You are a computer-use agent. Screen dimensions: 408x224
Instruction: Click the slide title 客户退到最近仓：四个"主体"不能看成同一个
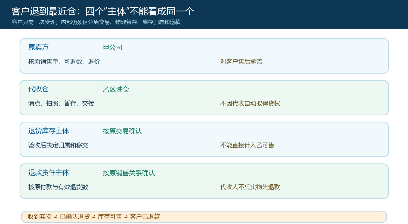pyautogui.click(x=103, y=11)
